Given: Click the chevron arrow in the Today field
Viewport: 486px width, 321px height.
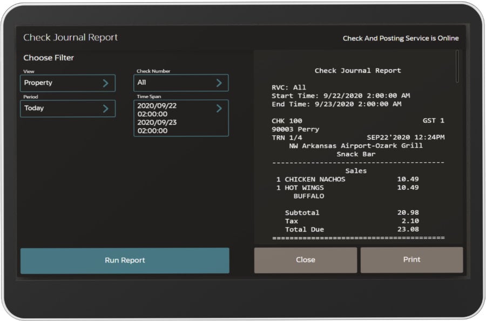Looking at the screenshot, I should [x=105, y=108].
